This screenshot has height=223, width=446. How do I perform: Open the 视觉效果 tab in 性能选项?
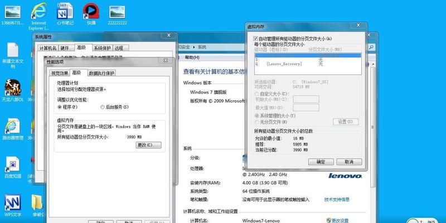60,73
